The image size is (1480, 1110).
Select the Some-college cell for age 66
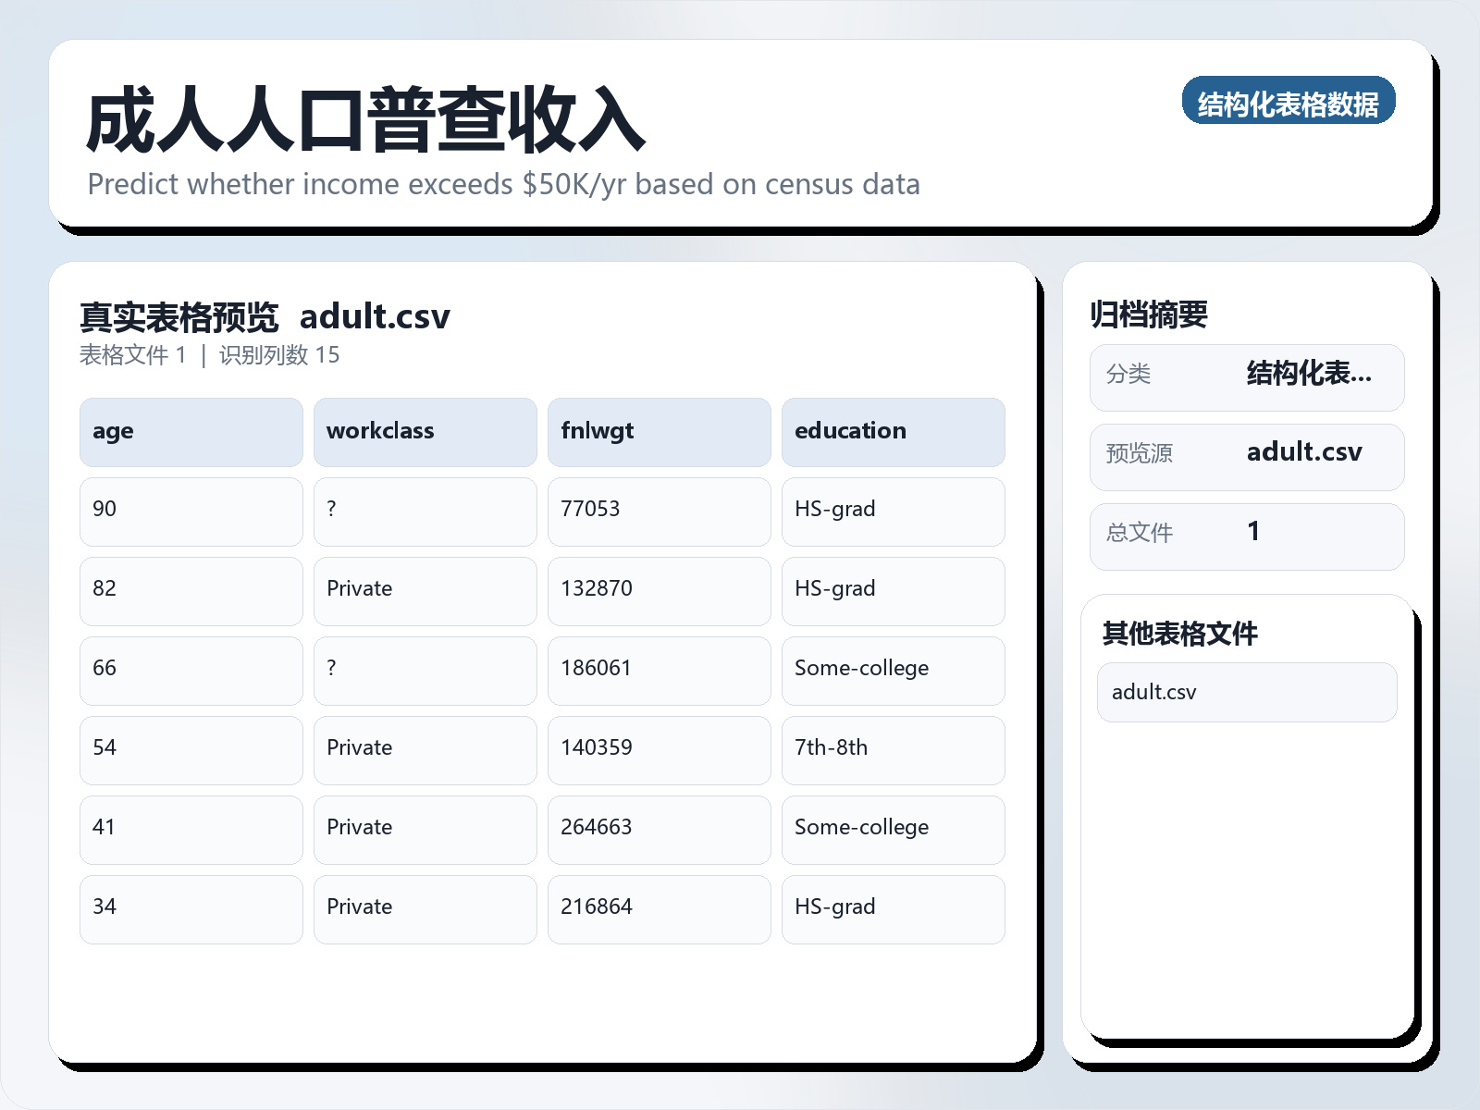point(893,670)
